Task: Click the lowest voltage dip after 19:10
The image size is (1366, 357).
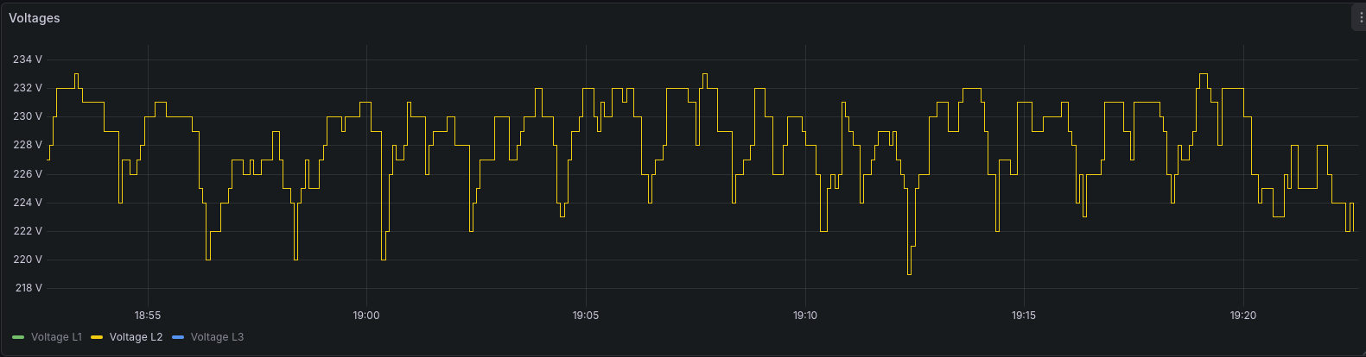Action: pyautogui.click(x=909, y=273)
